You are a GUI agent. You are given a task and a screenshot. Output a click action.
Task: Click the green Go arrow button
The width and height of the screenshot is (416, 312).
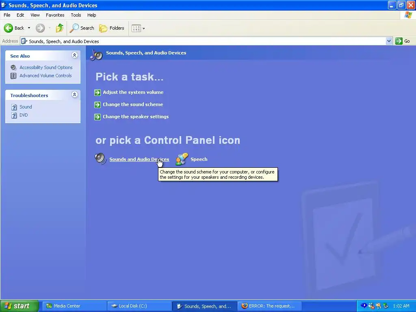pos(399,41)
